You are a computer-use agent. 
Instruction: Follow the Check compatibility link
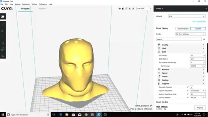[x=199, y=21]
